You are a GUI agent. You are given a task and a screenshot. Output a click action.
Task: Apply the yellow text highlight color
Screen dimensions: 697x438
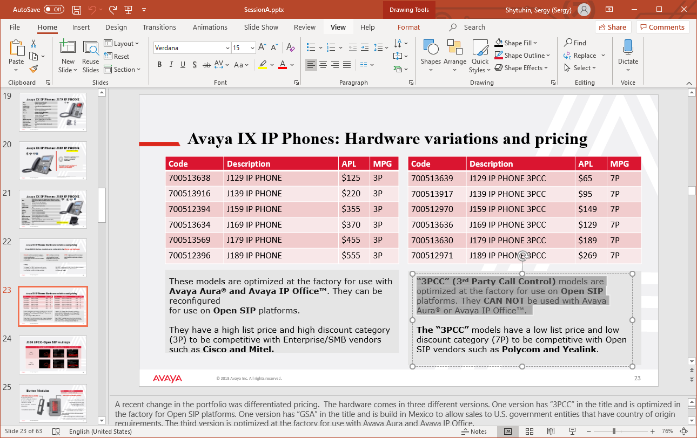(263, 65)
